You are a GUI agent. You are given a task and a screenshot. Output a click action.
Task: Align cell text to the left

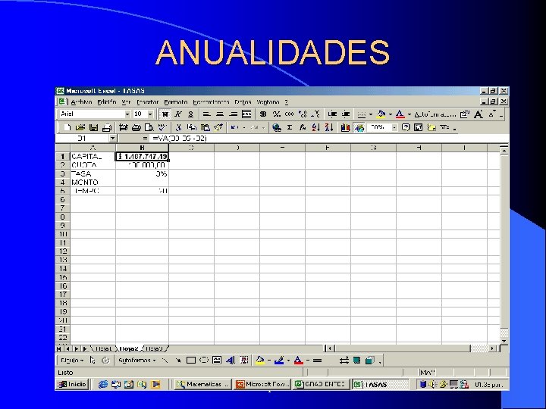206,114
